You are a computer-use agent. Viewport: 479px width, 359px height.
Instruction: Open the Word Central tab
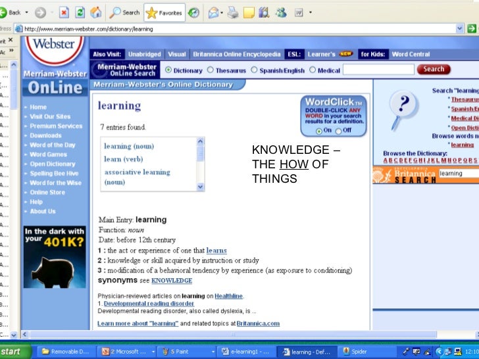pyautogui.click(x=411, y=55)
